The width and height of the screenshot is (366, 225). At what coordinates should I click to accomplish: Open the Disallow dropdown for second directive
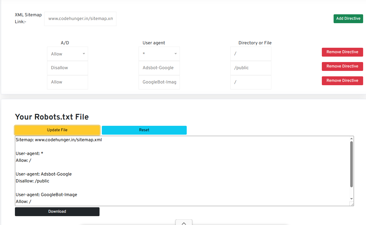pos(67,68)
